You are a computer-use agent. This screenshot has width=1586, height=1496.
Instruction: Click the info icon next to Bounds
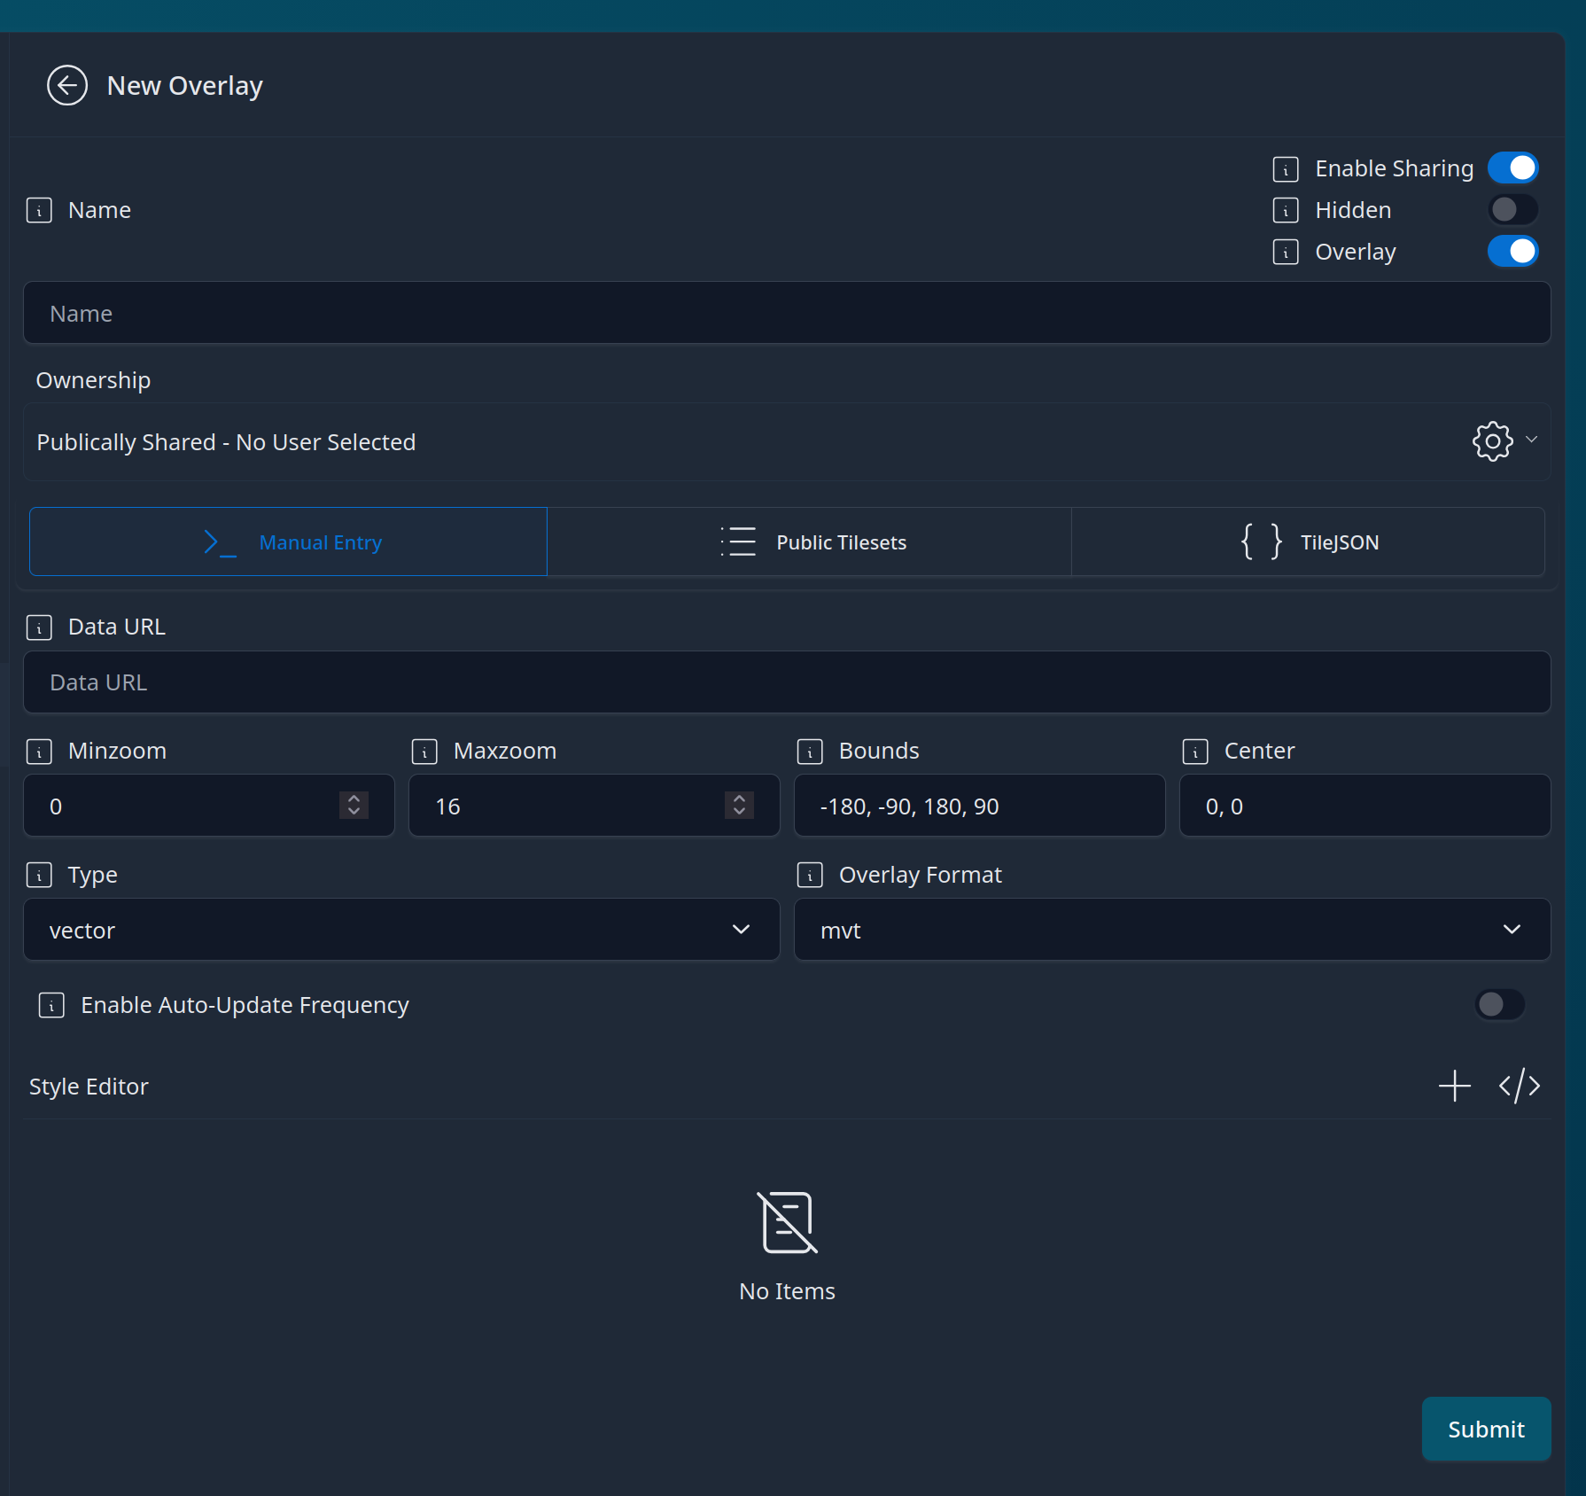(x=810, y=752)
